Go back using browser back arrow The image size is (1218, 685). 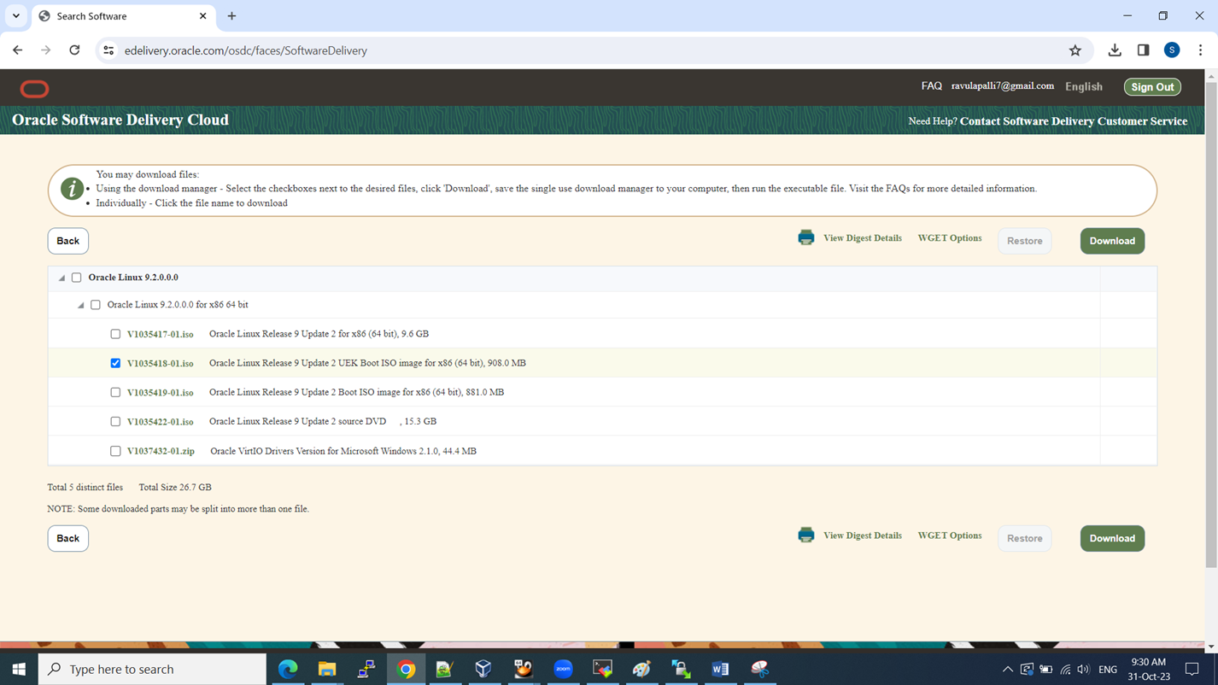point(18,50)
